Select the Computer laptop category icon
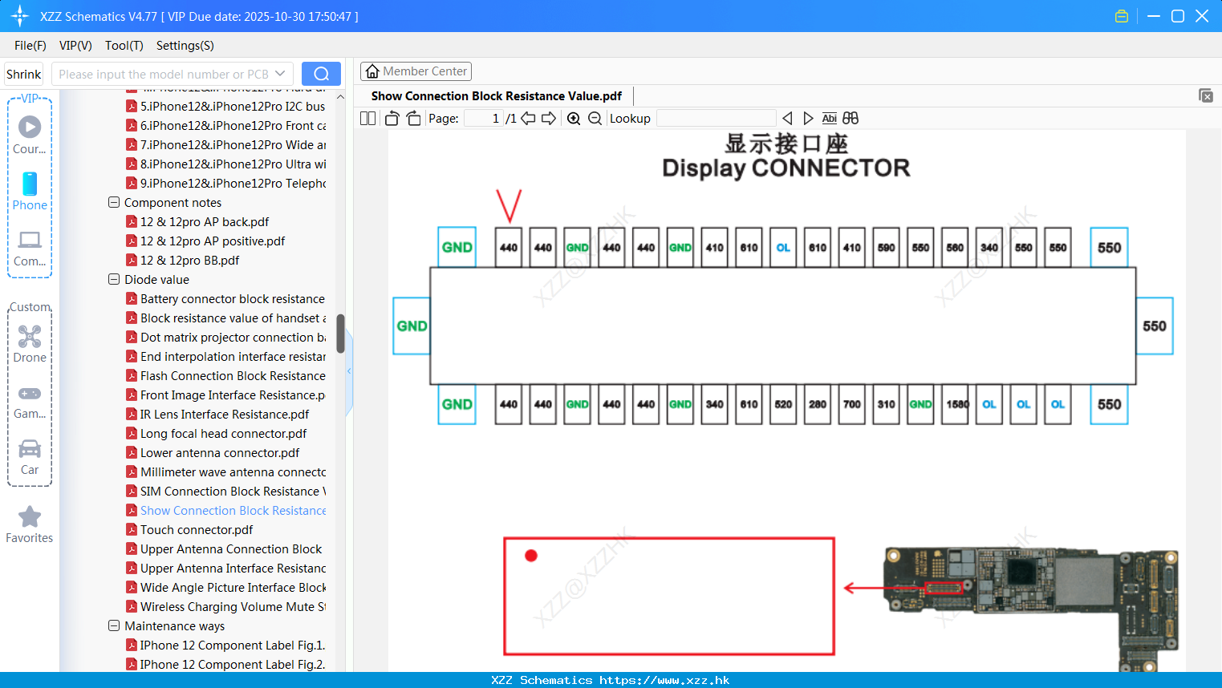This screenshot has height=688, width=1222. tap(30, 240)
